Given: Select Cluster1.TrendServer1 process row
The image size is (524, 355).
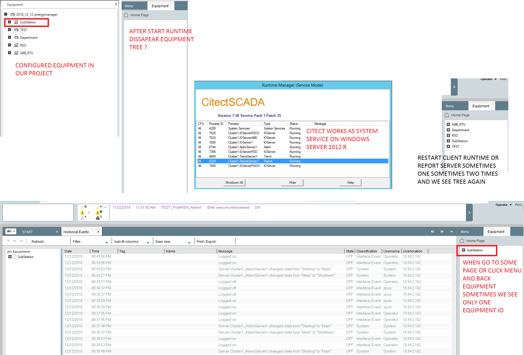Looking at the screenshot, I should pos(293,156).
